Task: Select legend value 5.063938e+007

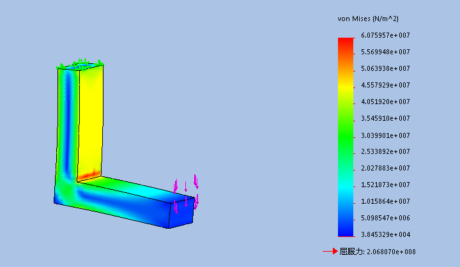Action: tap(385, 68)
